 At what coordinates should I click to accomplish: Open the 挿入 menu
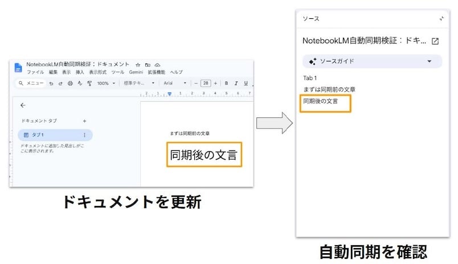80,72
